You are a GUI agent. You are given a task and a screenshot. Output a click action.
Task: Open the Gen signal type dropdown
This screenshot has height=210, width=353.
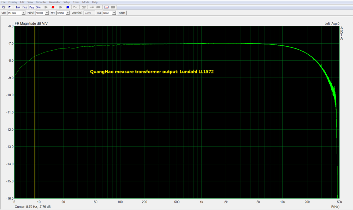click(23, 13)
